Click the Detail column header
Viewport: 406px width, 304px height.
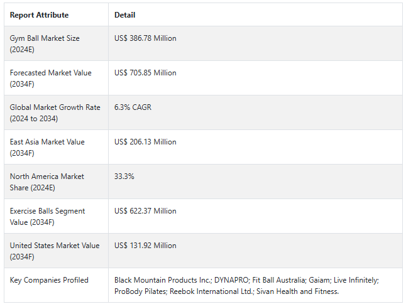click(124, 15)
